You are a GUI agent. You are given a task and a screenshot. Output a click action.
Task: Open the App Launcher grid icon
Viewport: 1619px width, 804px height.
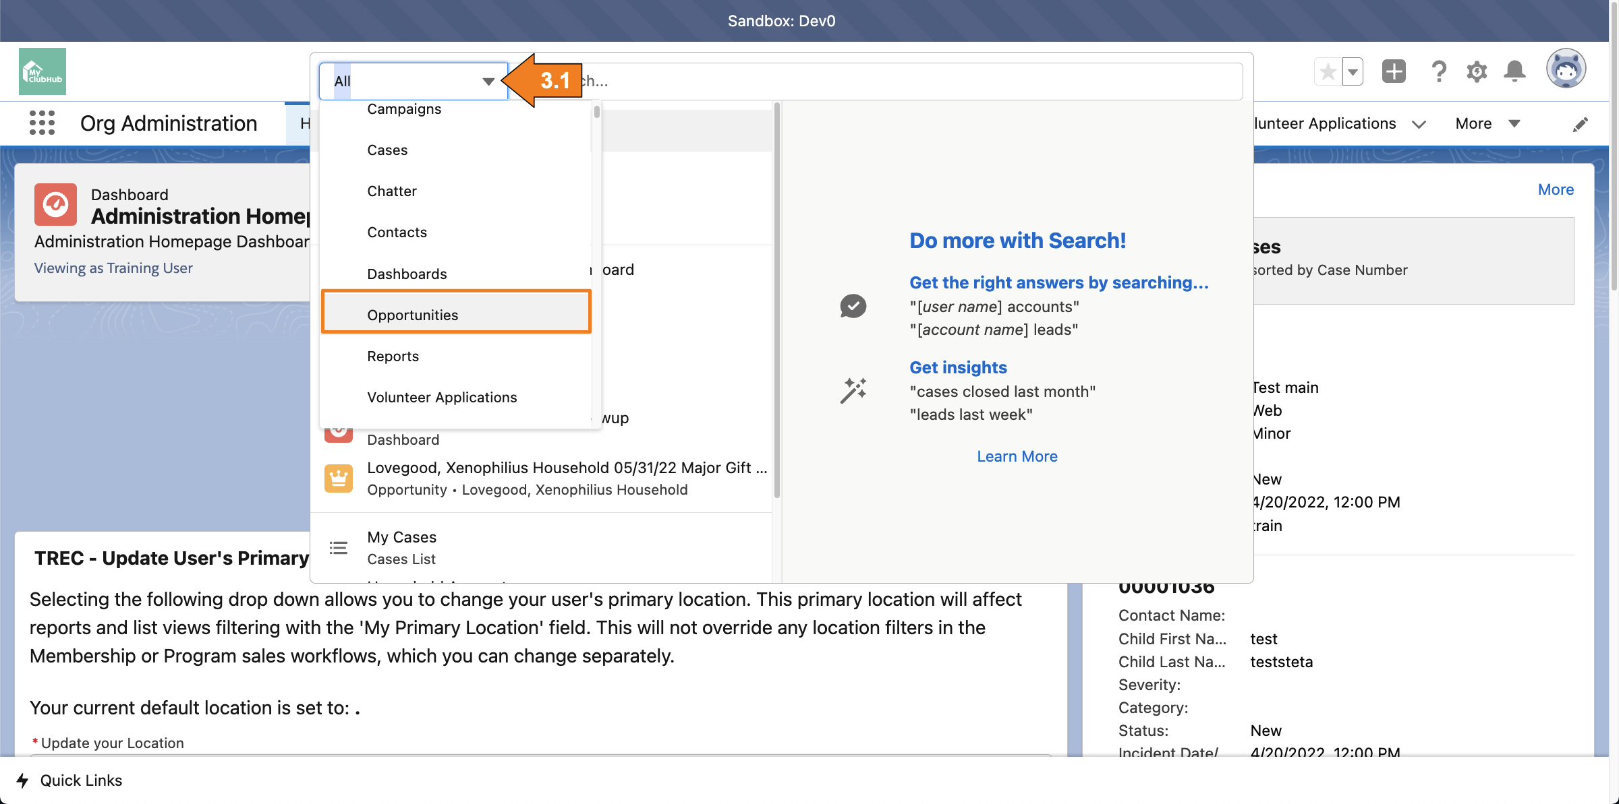[42, 123]
